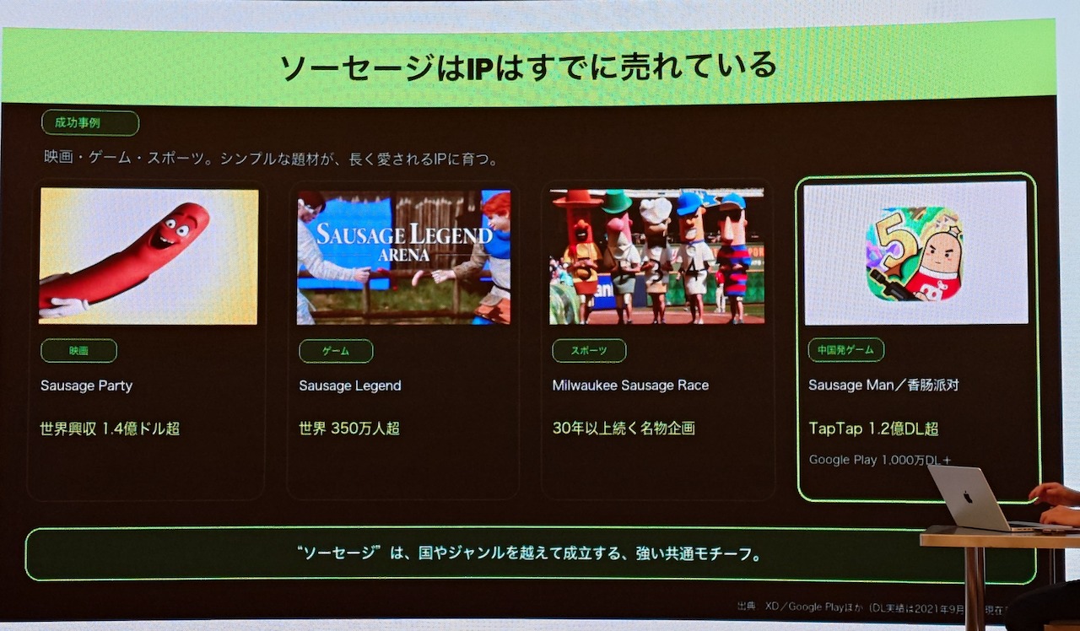Screen dimensions: 1080x631
Task: Click the "Milwaukee Sausage Race" title text
Action: (630, 386)
